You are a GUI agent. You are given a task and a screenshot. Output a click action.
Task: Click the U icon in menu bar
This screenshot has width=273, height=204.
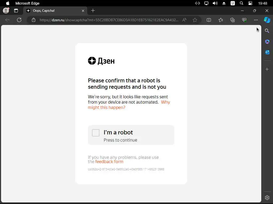point(232,3)
